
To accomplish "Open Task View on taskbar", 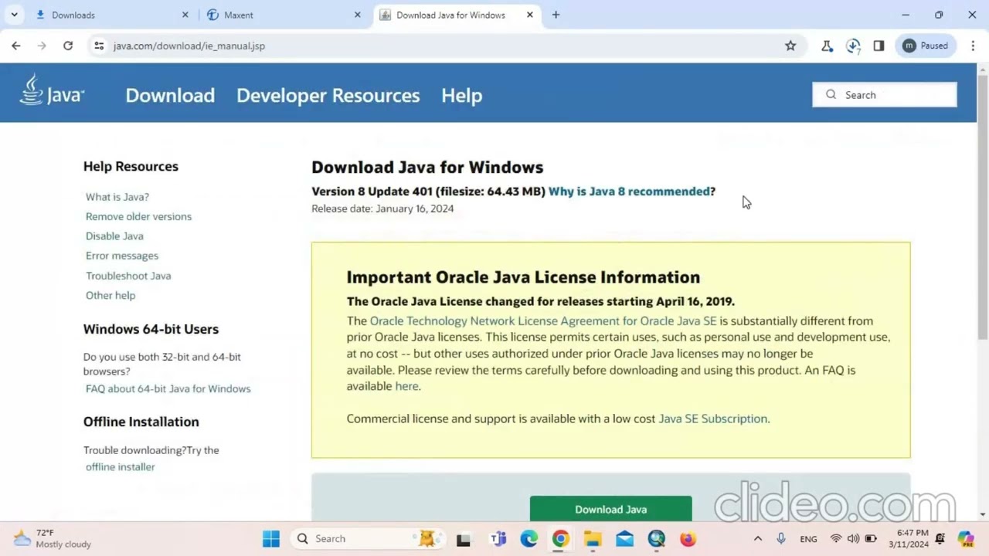I will 464,539.
